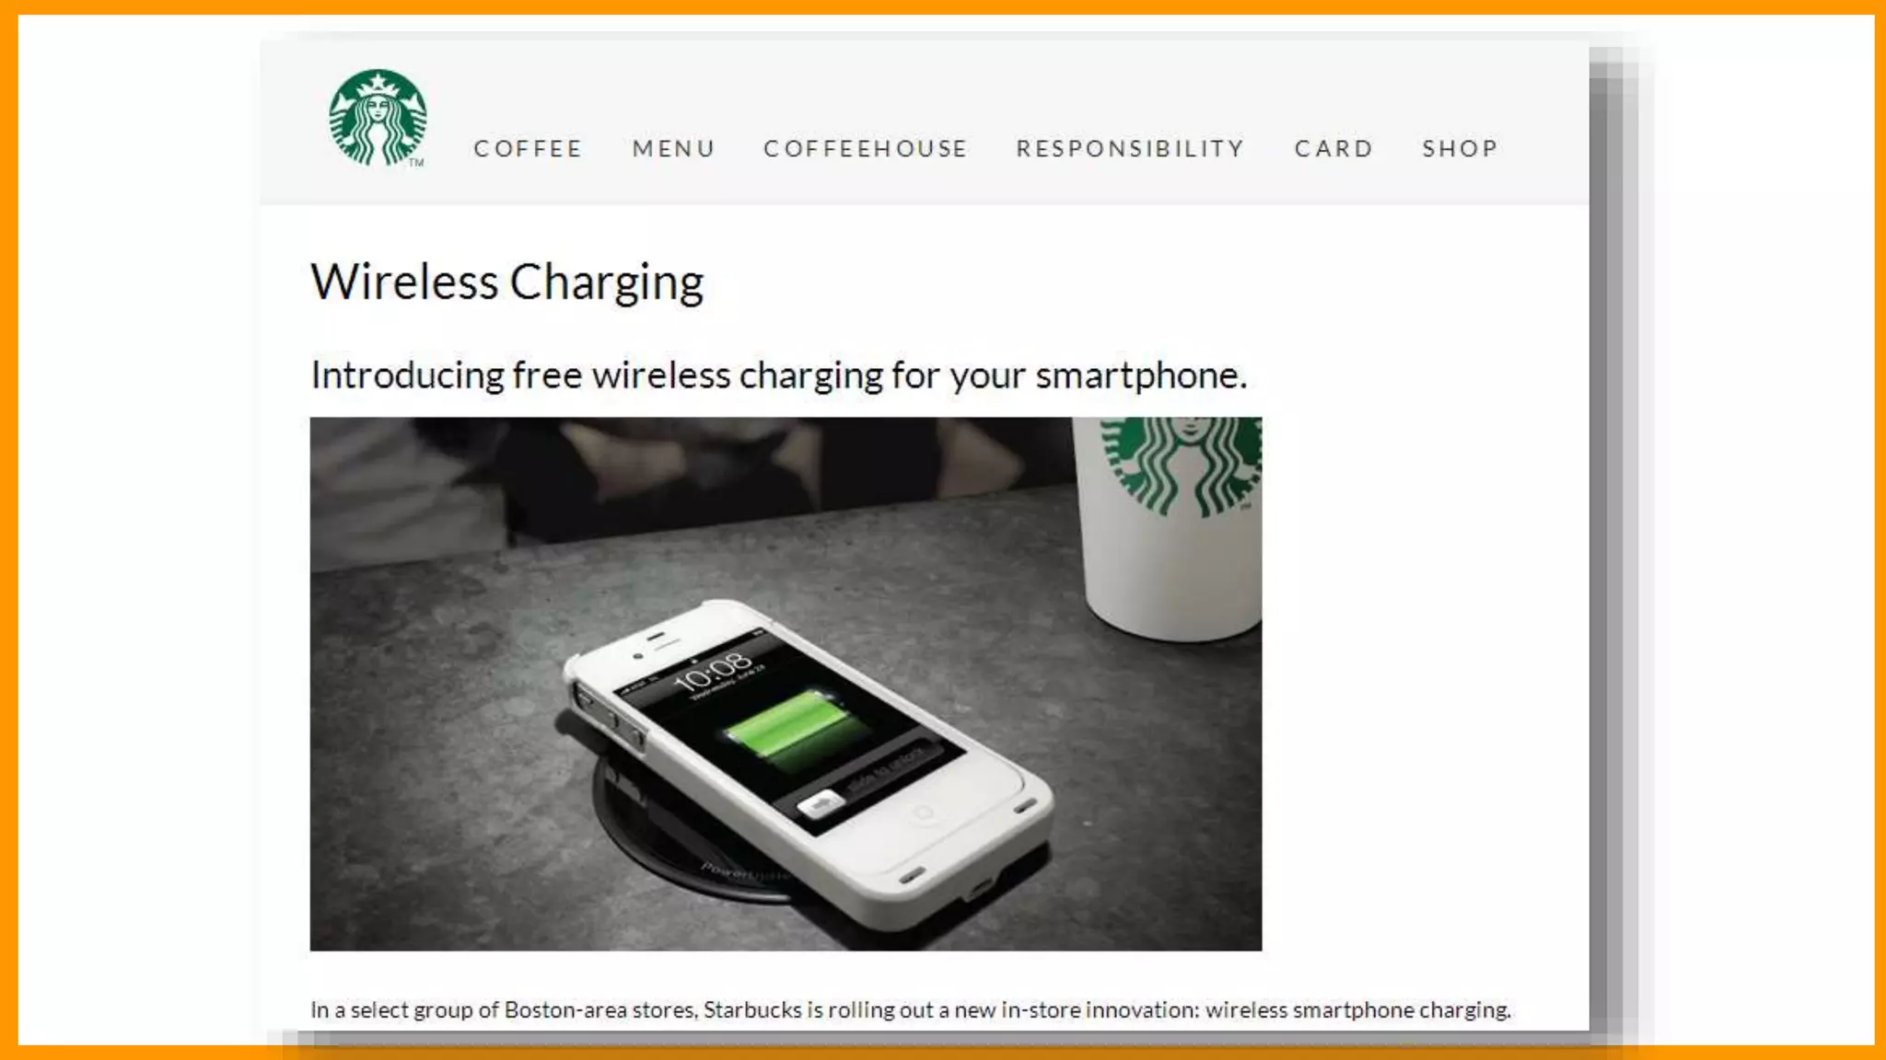Screen dimensions: 1886x1060
Task: Click the white phone case in photo
Action: coord(810,764)
